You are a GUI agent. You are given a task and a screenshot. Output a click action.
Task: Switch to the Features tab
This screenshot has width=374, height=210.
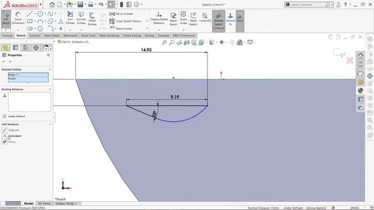(7, 36)
